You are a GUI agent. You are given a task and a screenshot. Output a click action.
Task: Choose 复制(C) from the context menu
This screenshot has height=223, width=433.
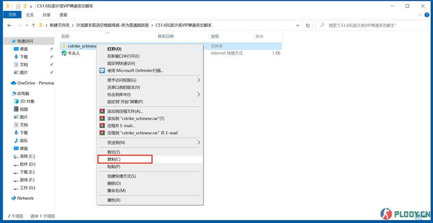[x=150, y=159]
